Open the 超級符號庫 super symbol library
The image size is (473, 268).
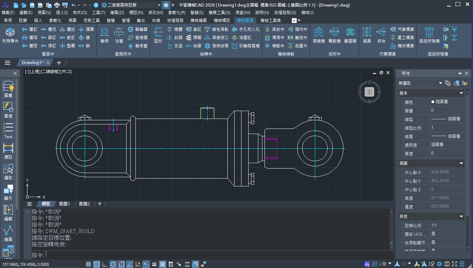coord(429,36)
